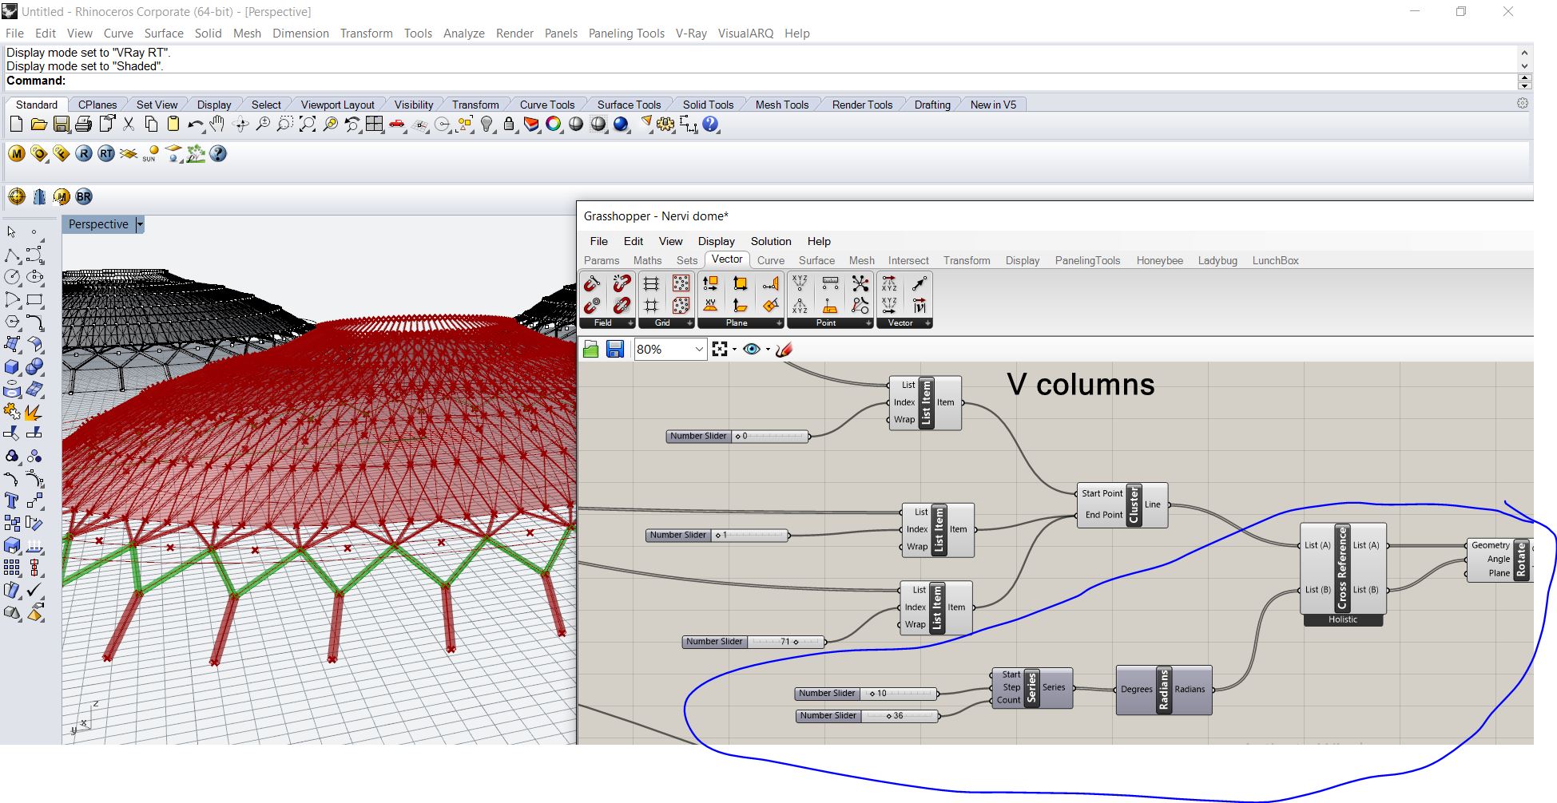Click the blue Render sphere icon
Screen dimensions: 1557x803
[621, 125]
